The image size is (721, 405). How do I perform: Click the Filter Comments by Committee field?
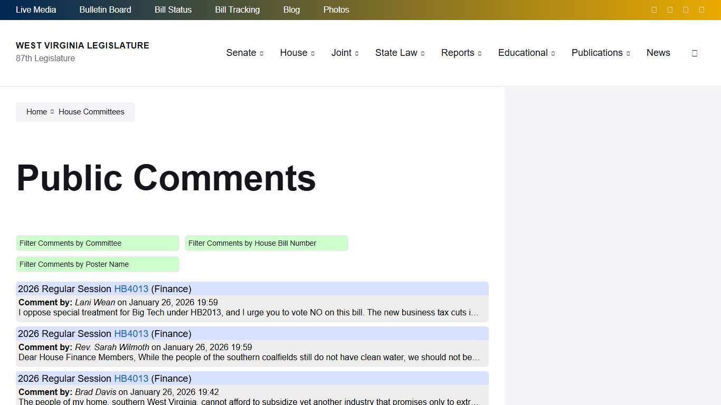pos(97,243)
